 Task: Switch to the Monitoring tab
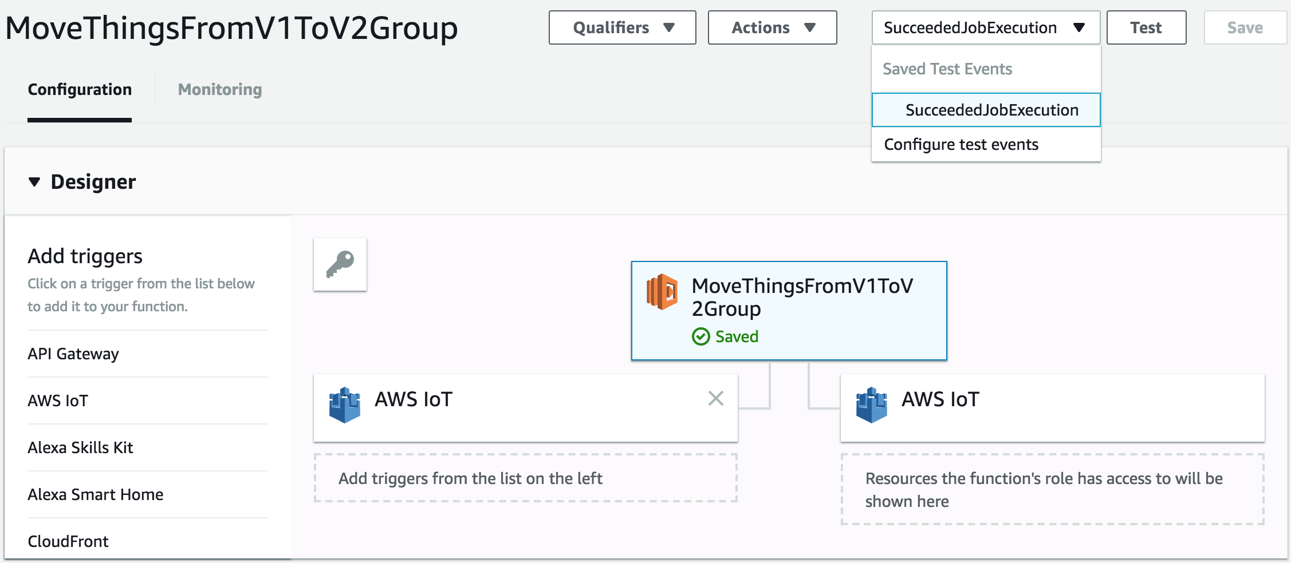pos(220,90)
